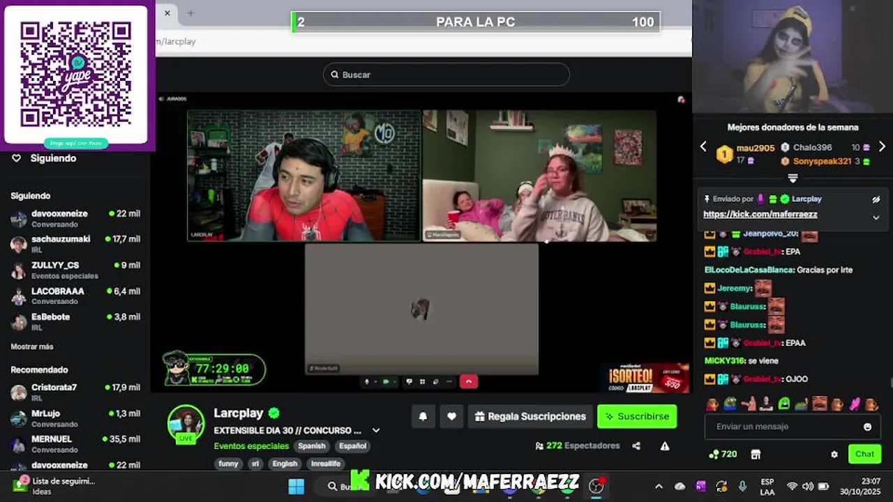Click the Siguiendo heart item in sidebar
Viewport: 893px width, 502px height.
(44, 158)
